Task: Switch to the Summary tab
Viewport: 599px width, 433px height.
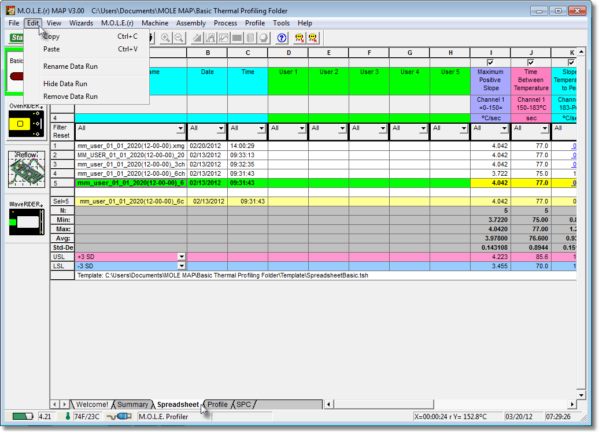Action: 132,404
